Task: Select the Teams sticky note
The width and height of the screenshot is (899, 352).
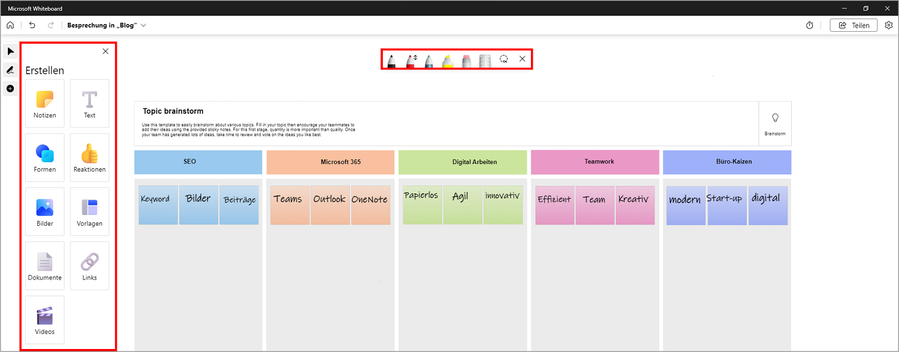Action: tap(290, 205)
